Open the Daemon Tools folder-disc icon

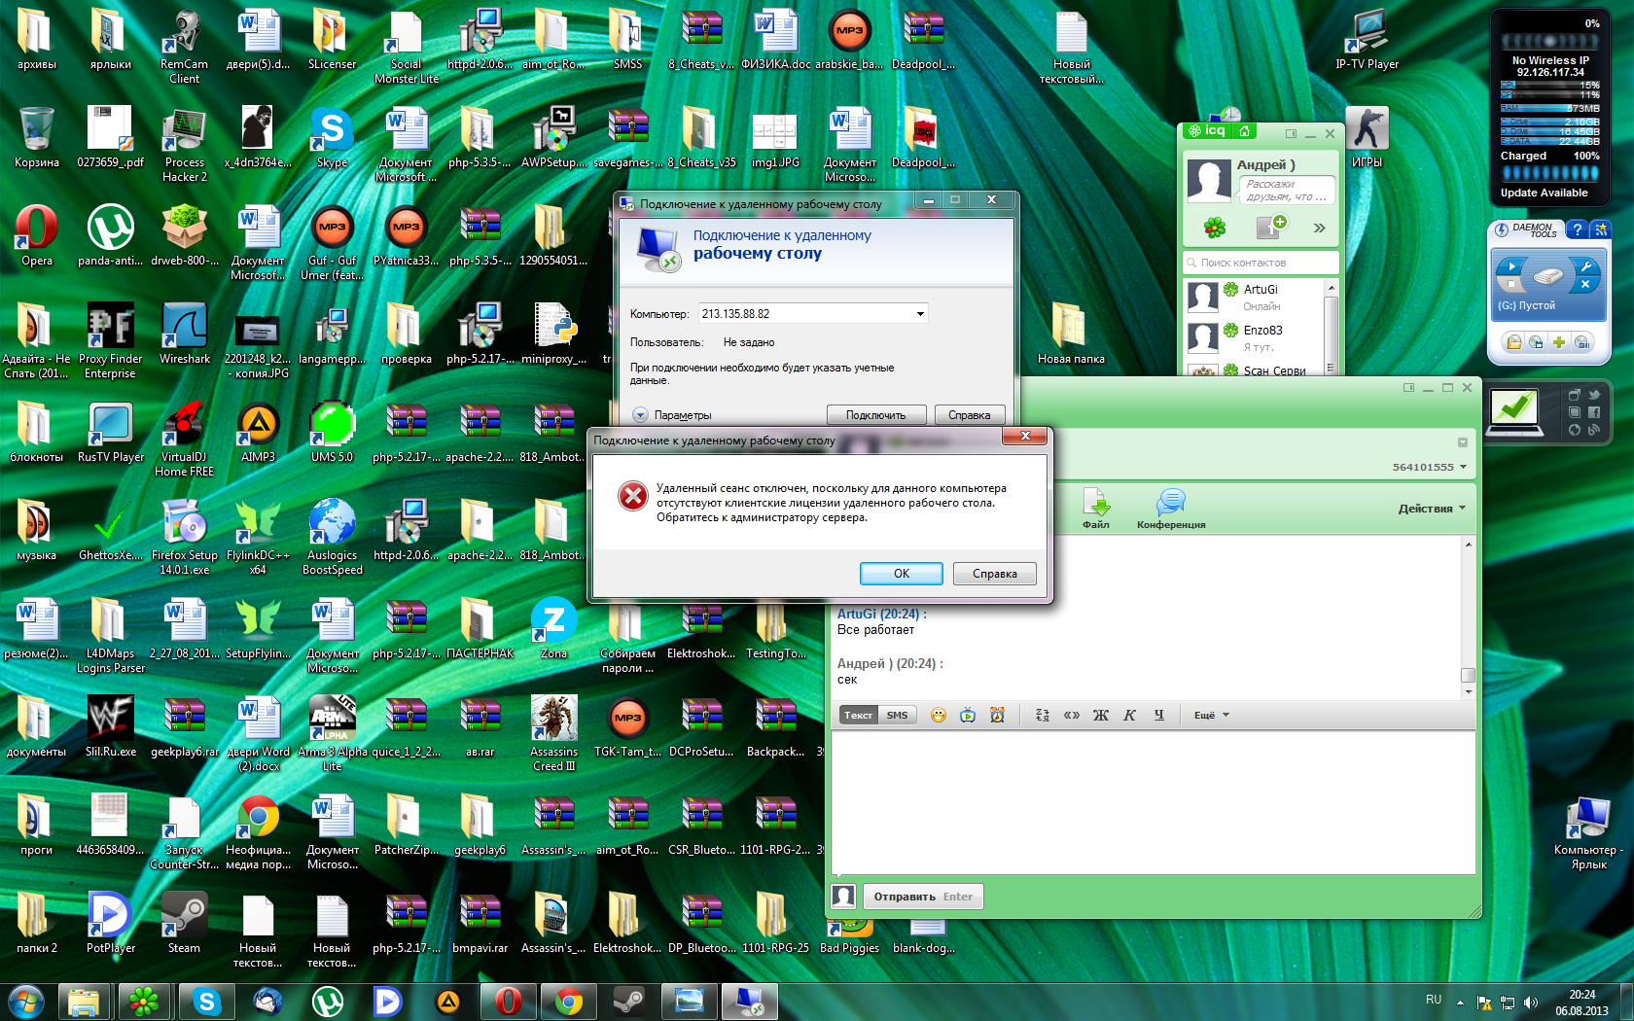[x=1513, y=342]
